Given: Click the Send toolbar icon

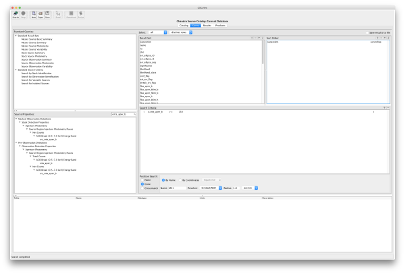Looking at the screenshot, I should coord(59,14).
